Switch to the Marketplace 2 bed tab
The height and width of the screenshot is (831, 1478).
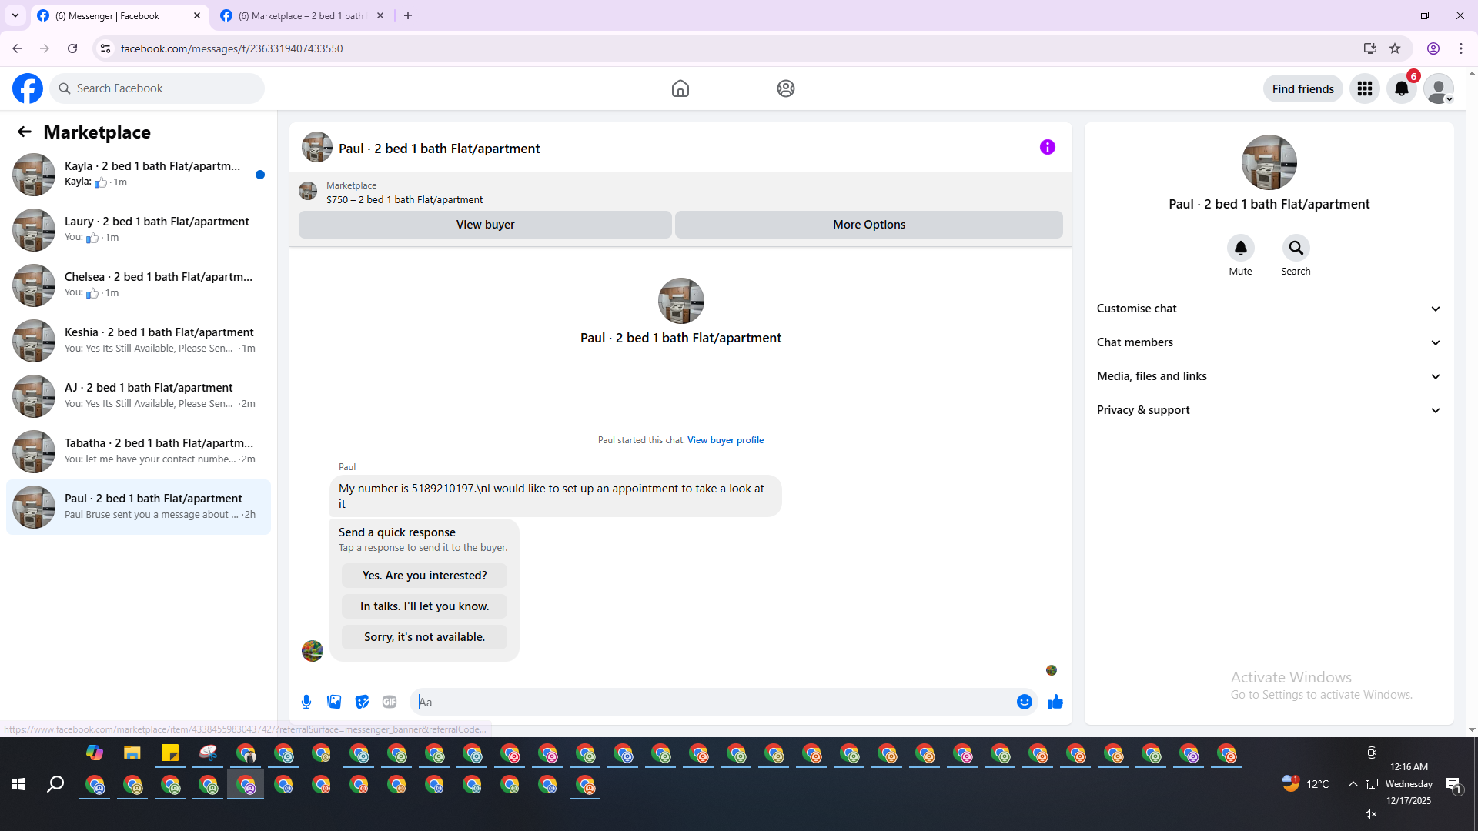(x=300, y=15)
